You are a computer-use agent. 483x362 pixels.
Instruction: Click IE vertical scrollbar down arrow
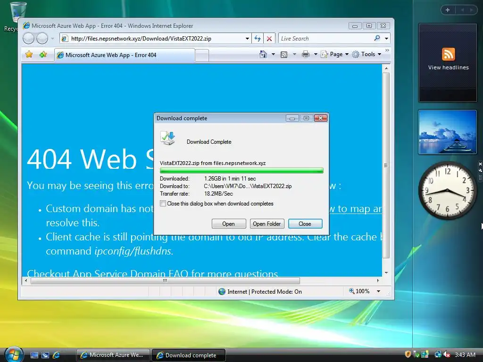click(x=386, y=273)
